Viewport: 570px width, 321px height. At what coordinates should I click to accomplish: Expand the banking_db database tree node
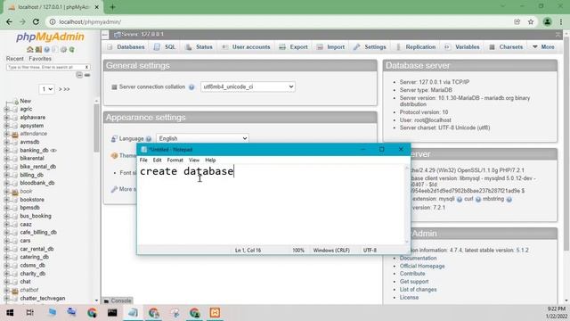click(x=6, y=151)
